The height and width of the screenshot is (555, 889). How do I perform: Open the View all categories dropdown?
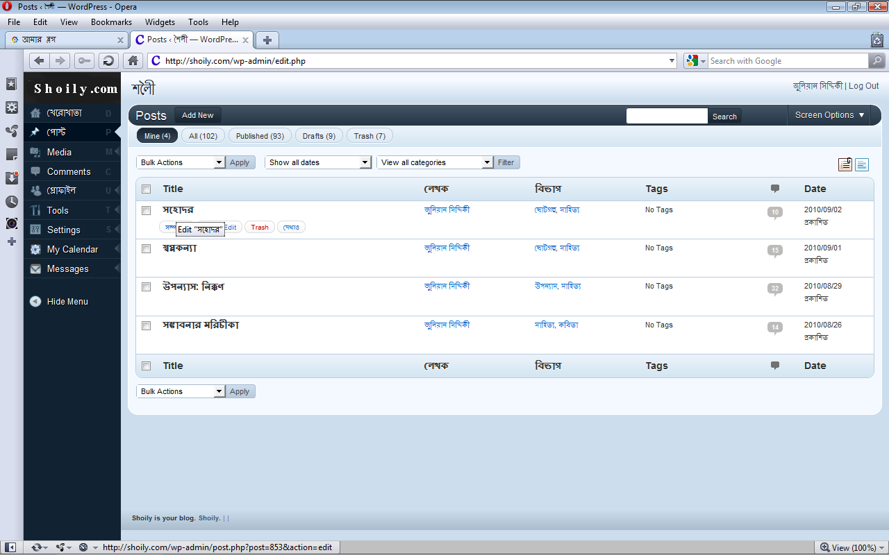[435, 162]
